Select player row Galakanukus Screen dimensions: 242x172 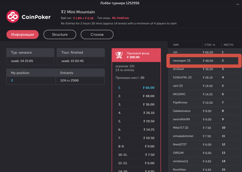coord(205,111)
